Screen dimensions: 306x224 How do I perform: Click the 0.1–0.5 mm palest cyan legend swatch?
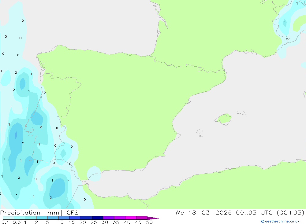(8, 218)
